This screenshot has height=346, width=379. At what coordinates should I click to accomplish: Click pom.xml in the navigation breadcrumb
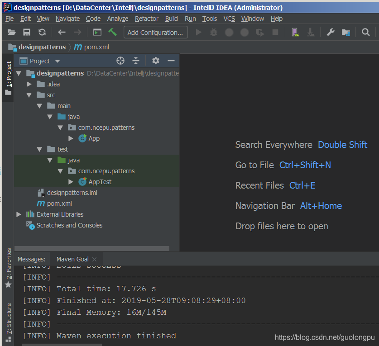point(96,47)
